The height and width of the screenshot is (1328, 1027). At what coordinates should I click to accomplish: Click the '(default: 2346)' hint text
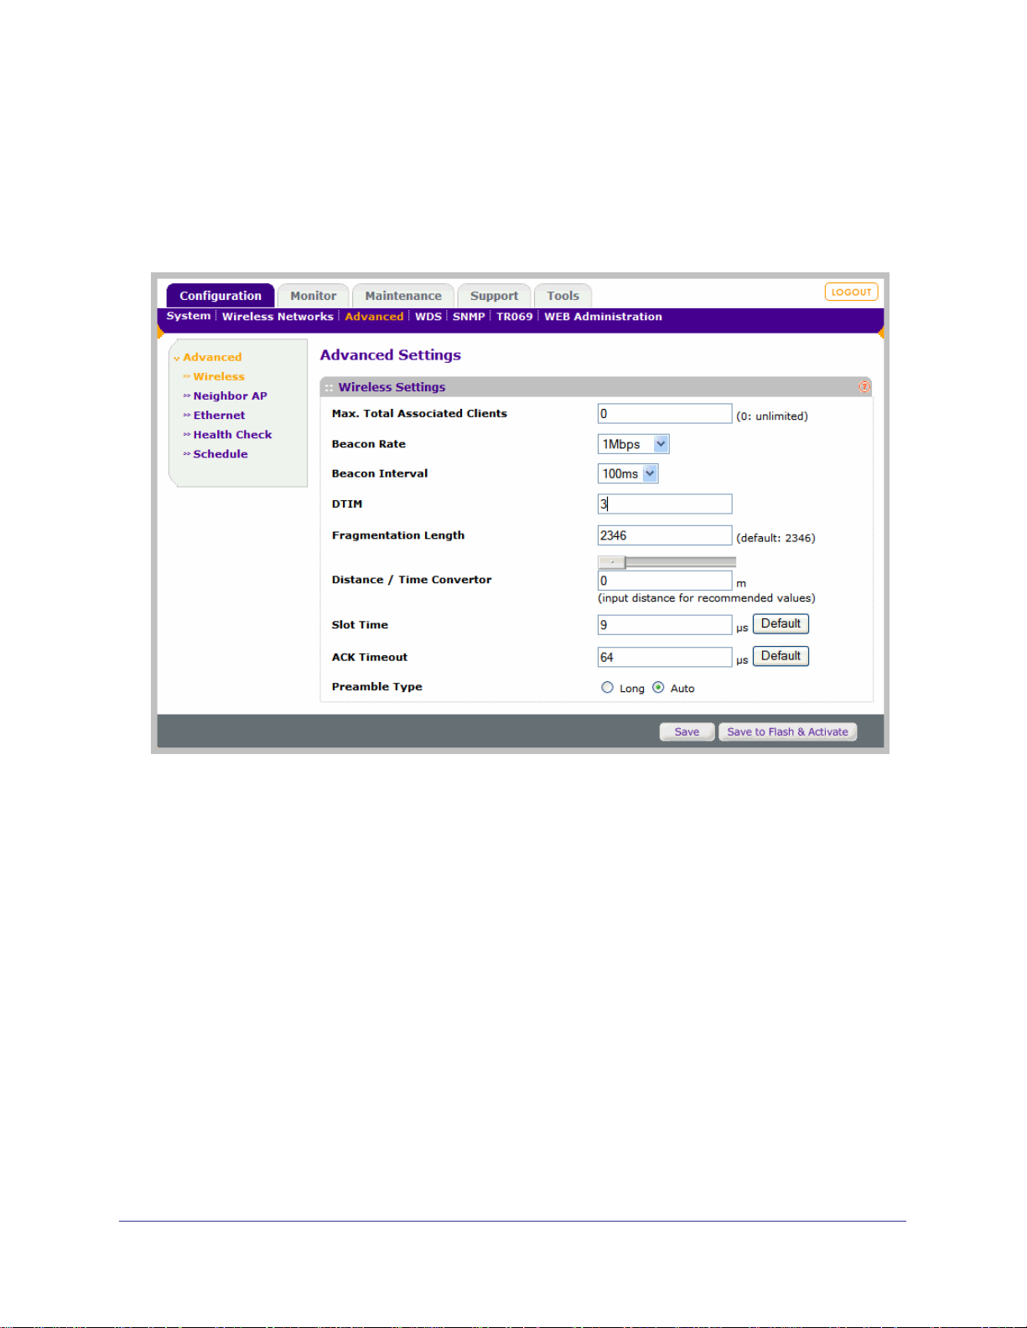pos(775,538)
